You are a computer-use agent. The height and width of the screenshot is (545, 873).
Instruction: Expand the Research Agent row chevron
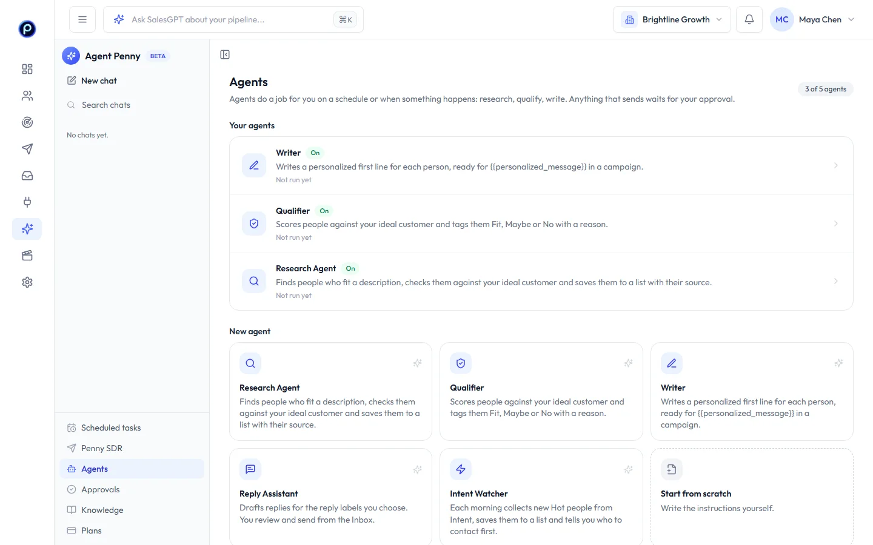(836, 281)
